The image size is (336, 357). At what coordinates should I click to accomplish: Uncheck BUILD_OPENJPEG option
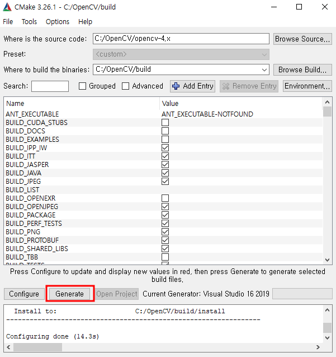165,206
